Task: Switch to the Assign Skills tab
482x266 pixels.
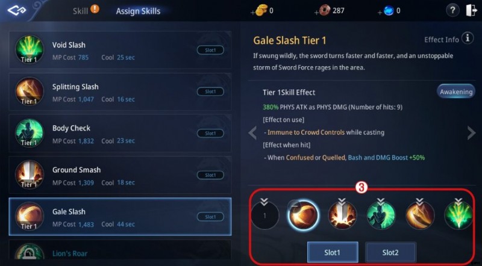Action: tap(138, 11)
